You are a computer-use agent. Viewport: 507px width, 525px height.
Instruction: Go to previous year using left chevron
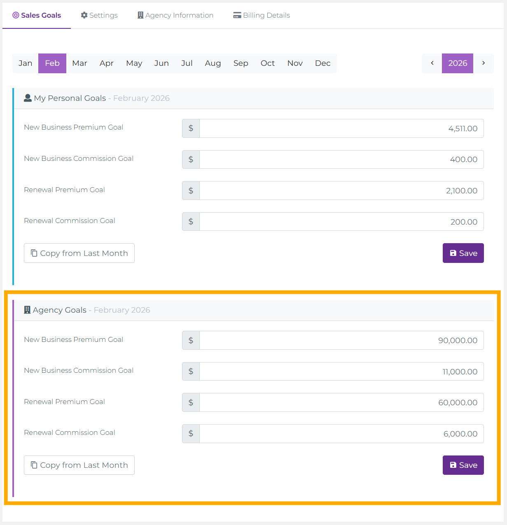coord(432,63)
